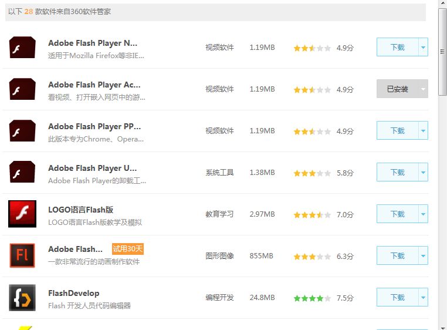Image resolution: width=447 pixels, height=330 pixels.
Task: Download Adobe Flash Player PPAPI
Action: (397, 131)
